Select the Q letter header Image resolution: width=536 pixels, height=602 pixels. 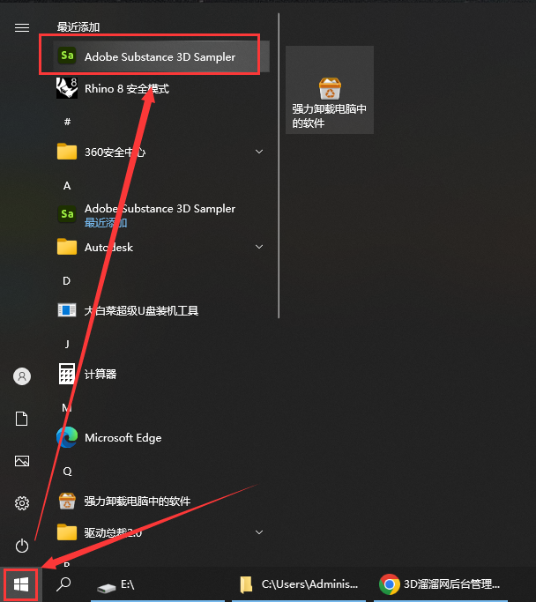click(x=67, y=471)
